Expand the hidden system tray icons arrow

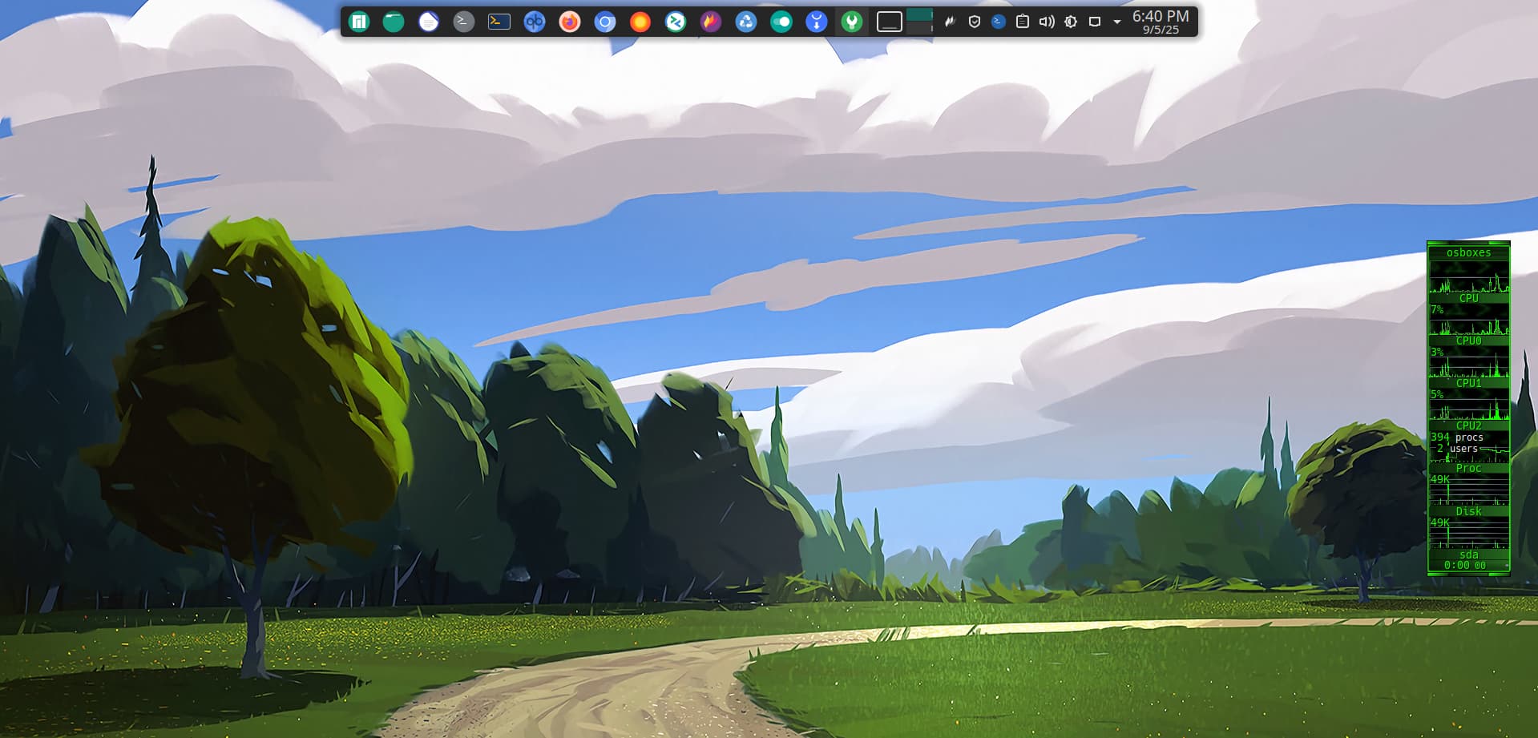tap(1117, 22)
